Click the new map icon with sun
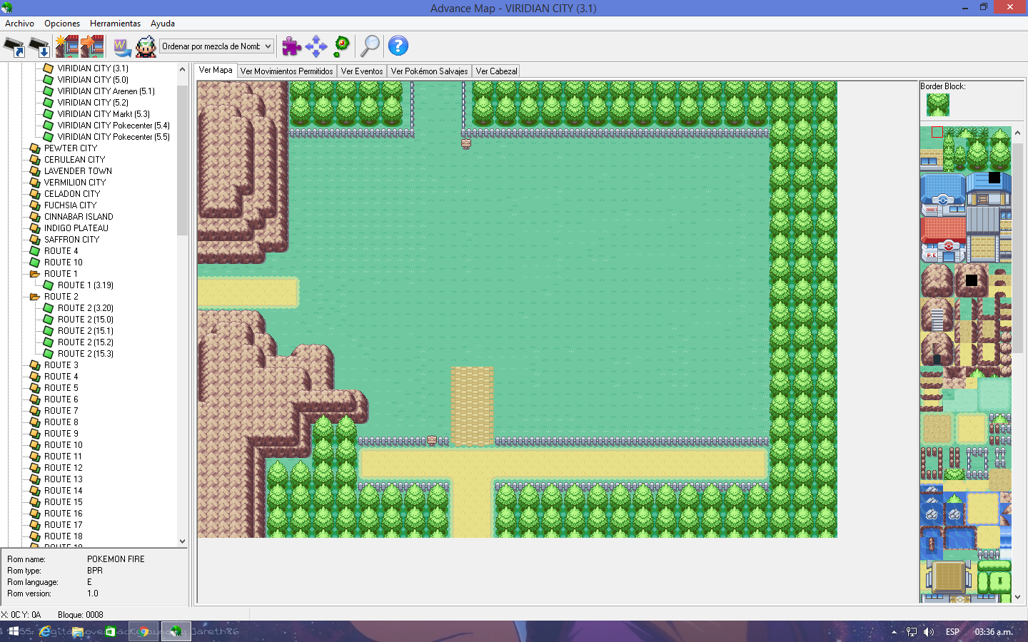This screenshot has height=642, width=1028. pos(66,47)
